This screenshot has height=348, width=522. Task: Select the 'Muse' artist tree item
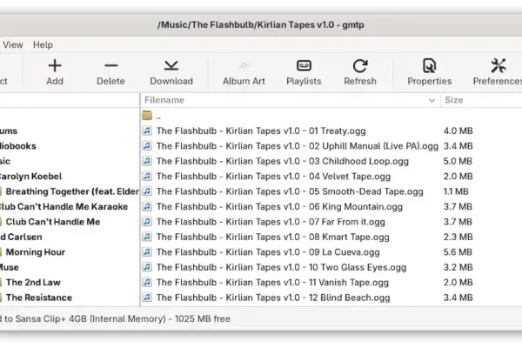[10, 267]
